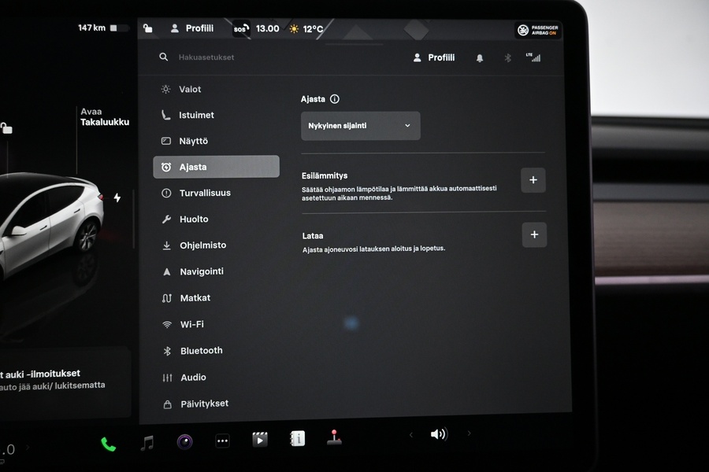
Task: Open the music app icon
Action: pos(147,443)
